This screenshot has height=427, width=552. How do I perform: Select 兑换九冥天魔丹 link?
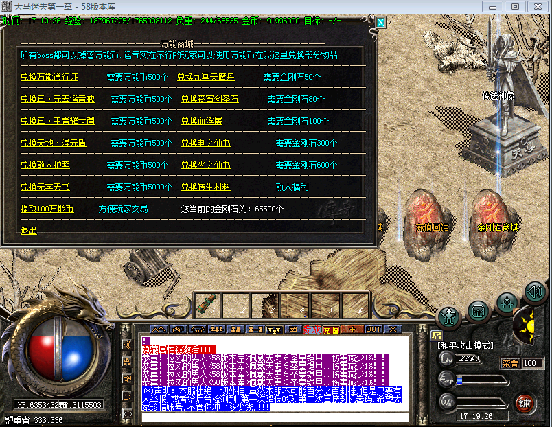coord(205,77)
